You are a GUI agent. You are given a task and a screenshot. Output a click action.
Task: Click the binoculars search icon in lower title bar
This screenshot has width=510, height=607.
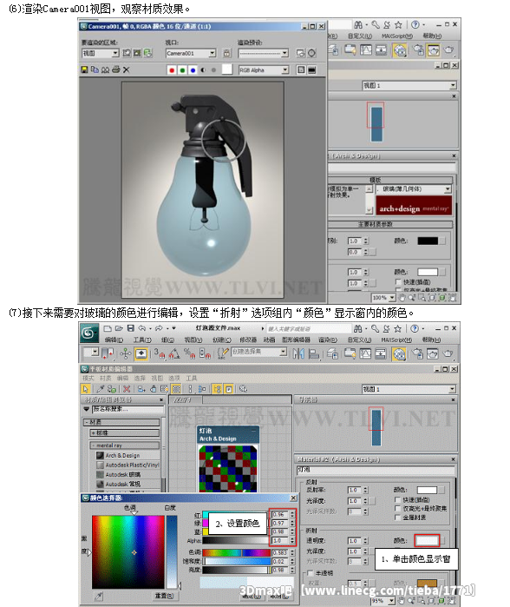(x=358, y=328)
